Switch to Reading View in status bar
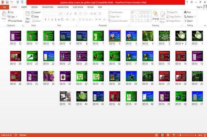The image size is (207, 137). [x=168, y=135]
